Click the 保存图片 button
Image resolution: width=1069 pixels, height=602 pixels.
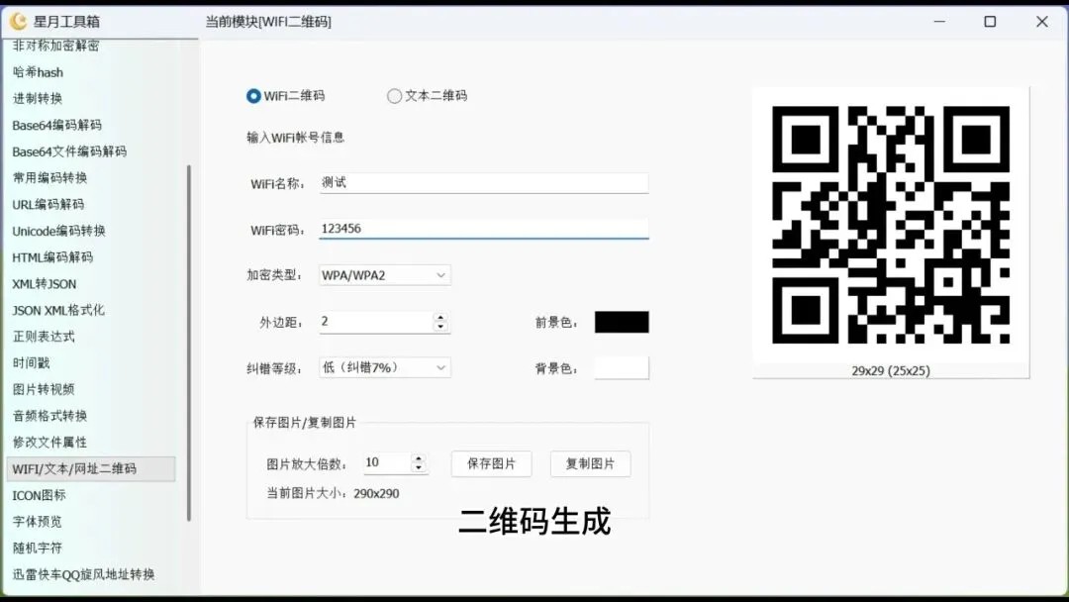point(492,463)
